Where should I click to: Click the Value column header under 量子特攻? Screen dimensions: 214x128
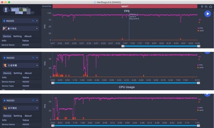(x=25, y=40)
